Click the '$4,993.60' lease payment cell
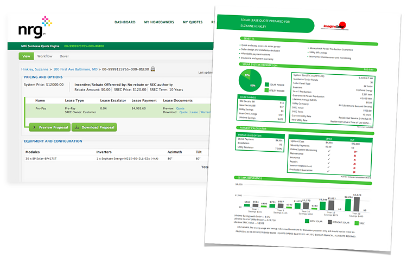 (x=138, y=108)
